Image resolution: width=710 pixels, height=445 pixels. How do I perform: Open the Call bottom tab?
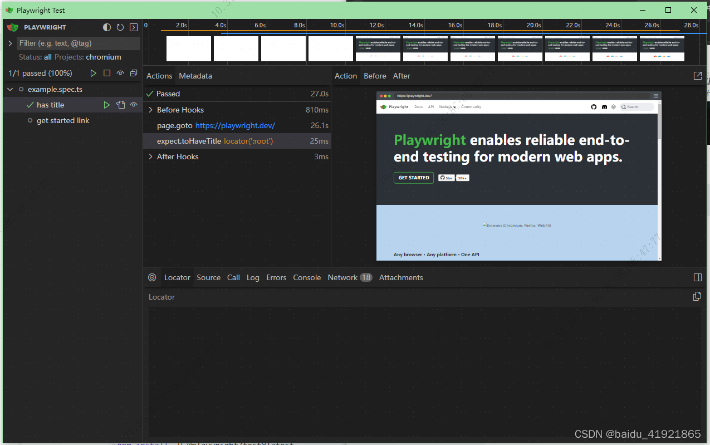(234, 277)
